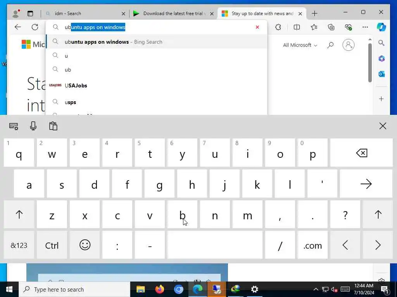Tap the left Shift arrow key
Image resolution: width=397 pixels, height=297 pixels.
pyautogui.click(x=19, y=214)
